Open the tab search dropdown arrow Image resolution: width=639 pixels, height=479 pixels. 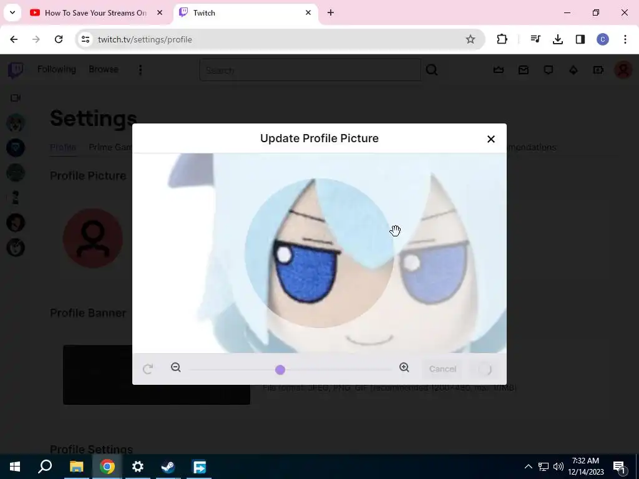[12, 12]
